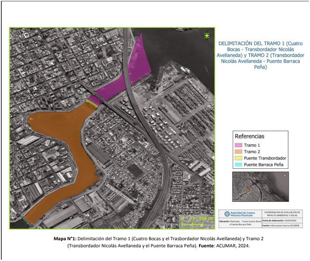310x261 pixels.
Task: Click the "Referencias" legend heading
Action: (x=249, y=136)
